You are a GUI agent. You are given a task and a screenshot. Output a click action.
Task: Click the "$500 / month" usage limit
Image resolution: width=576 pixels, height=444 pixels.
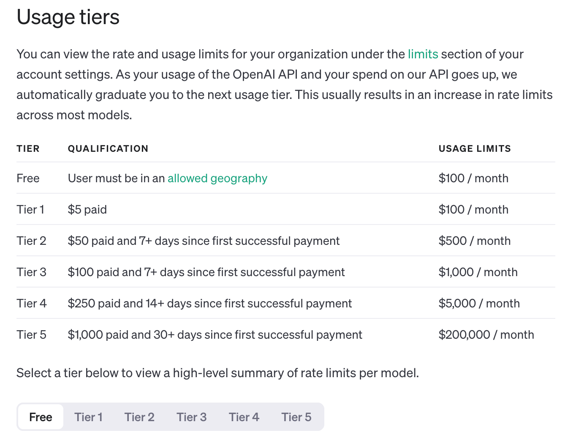click(x=474, y=241)
